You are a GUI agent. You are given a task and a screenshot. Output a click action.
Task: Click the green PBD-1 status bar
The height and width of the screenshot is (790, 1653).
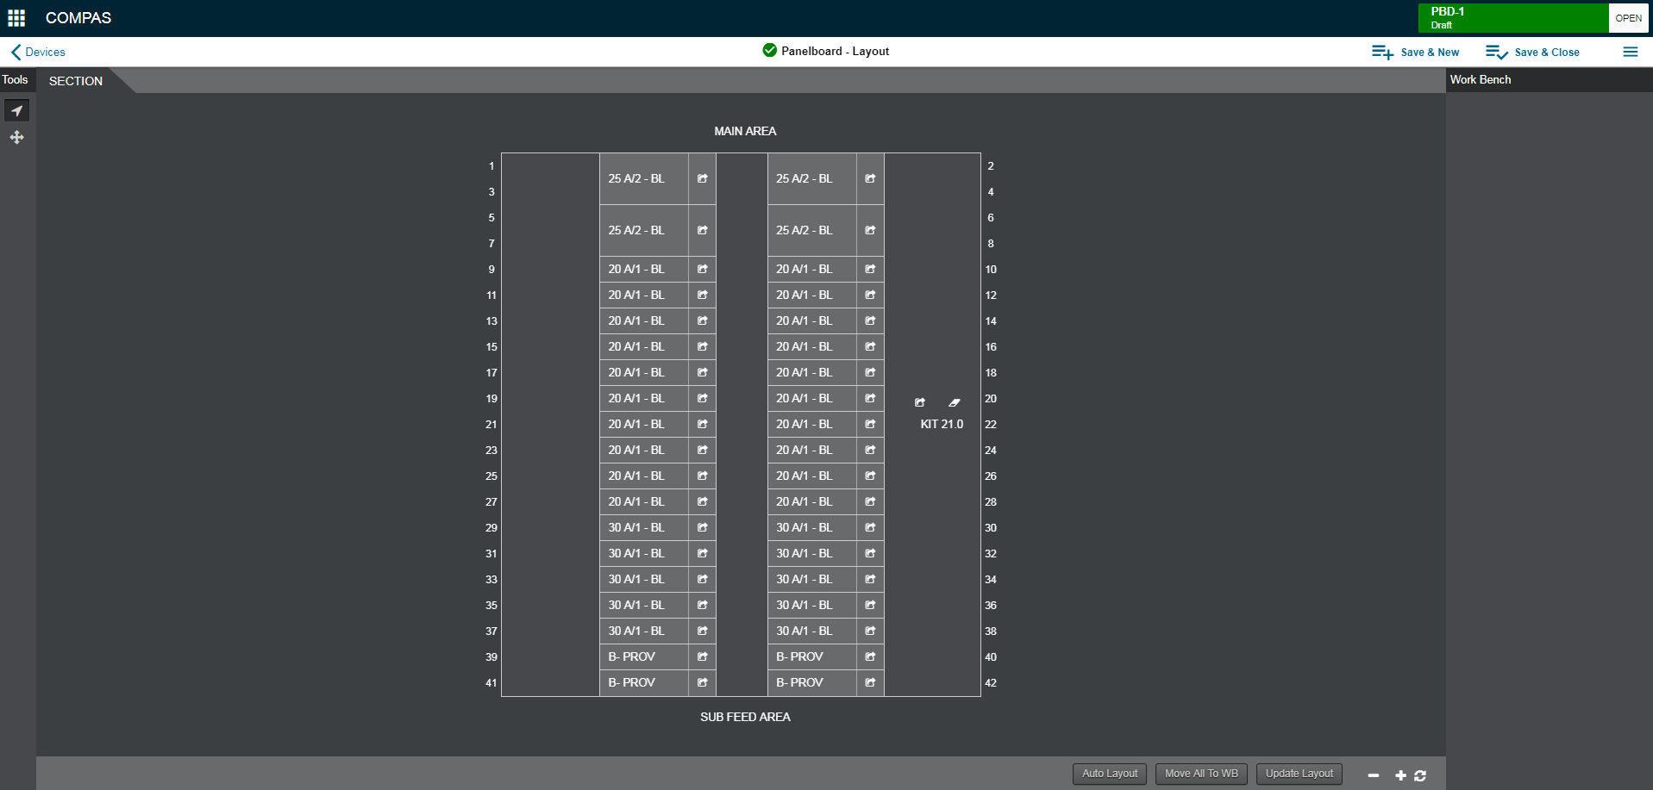coord(1513,17)
